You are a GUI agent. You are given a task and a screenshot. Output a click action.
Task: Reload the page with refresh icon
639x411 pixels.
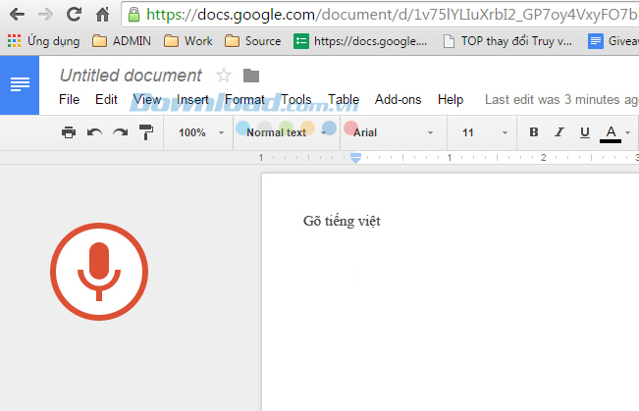[x=74, y=15]
